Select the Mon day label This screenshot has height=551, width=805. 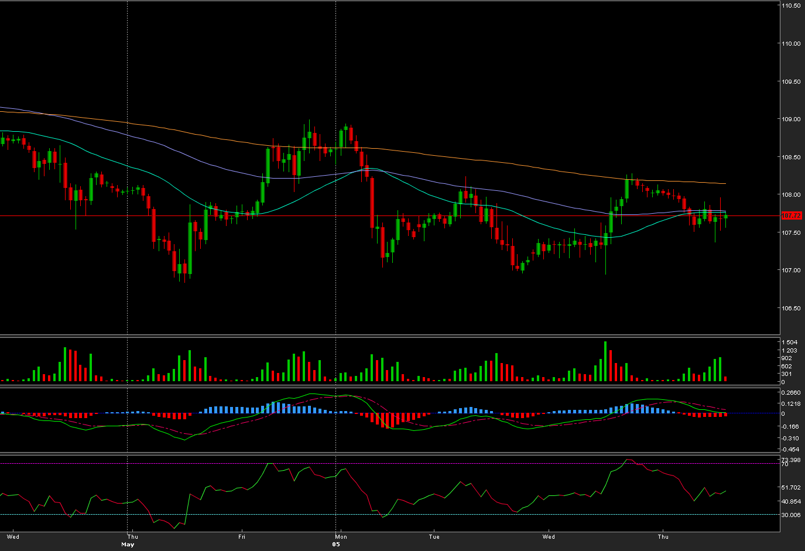pyautogui.click(x=341, y=537)
